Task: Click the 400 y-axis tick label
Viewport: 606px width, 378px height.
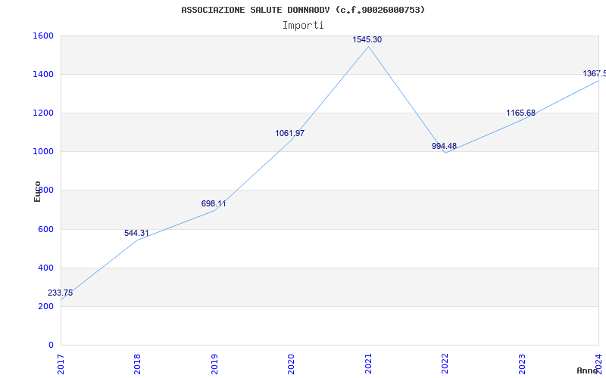Action: point(46,268)
